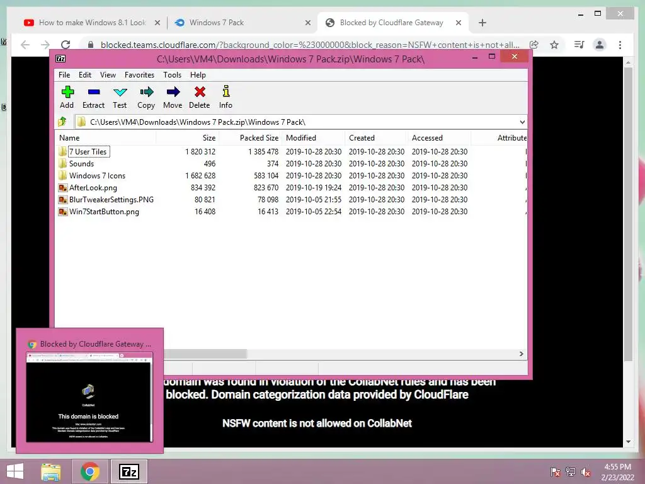Switch to Blocked by Cloudflare Gateway tab
This screenshot has height=484, width=645.
[393, 23]
